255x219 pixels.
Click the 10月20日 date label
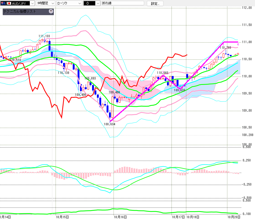[234, 217]
